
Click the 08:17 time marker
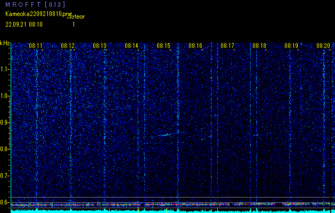[x=227, y=46]
